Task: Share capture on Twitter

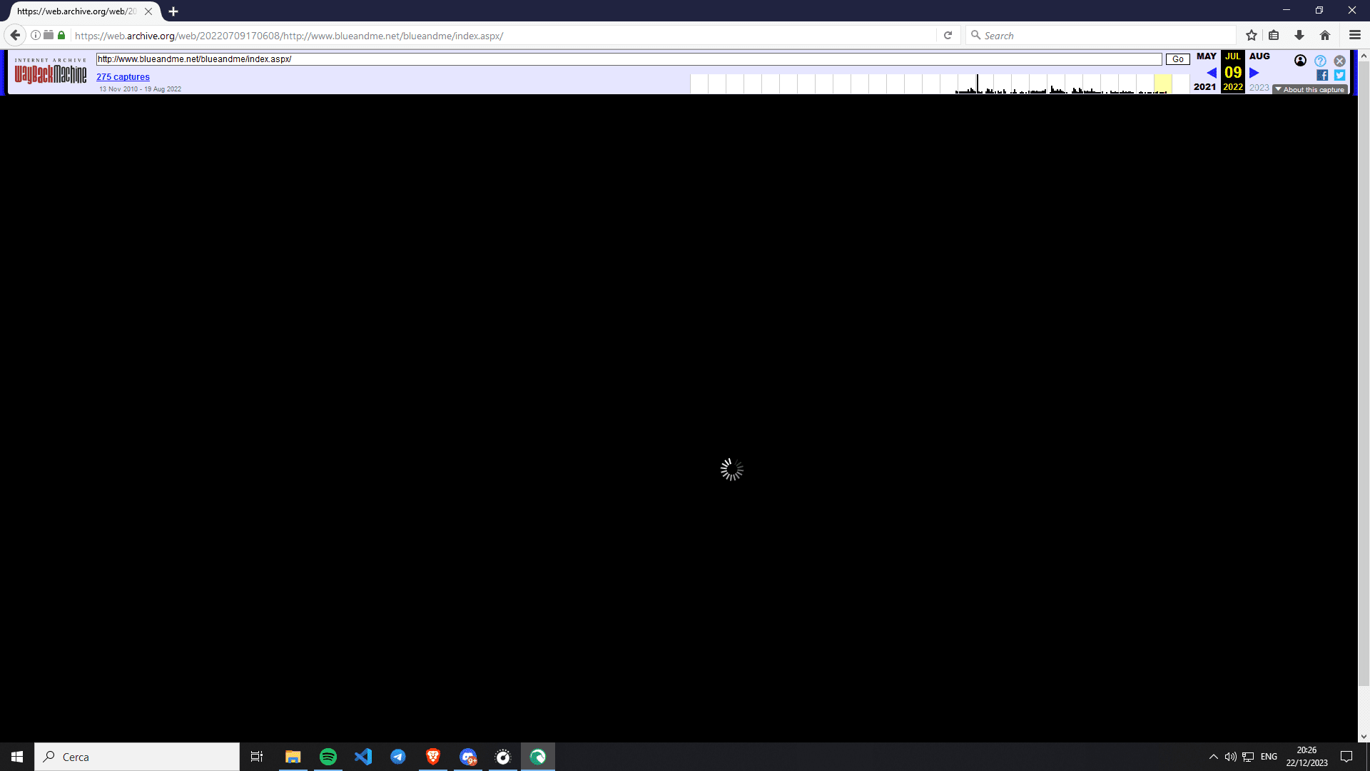Action: pos(1339,75)
